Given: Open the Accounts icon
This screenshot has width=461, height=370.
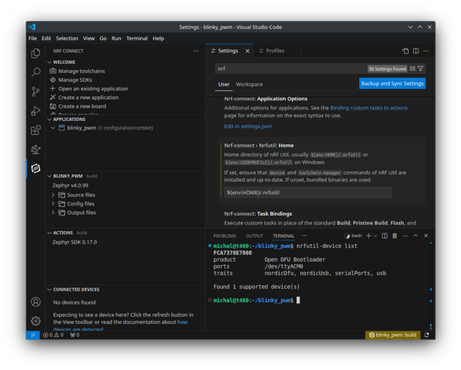Looking at the screenshot, I should pyautogui.click(x=35, y=302).
